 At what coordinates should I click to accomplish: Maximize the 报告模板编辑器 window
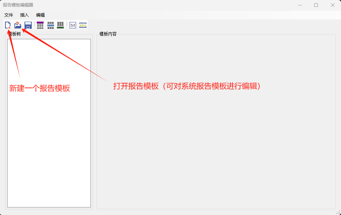316,5
